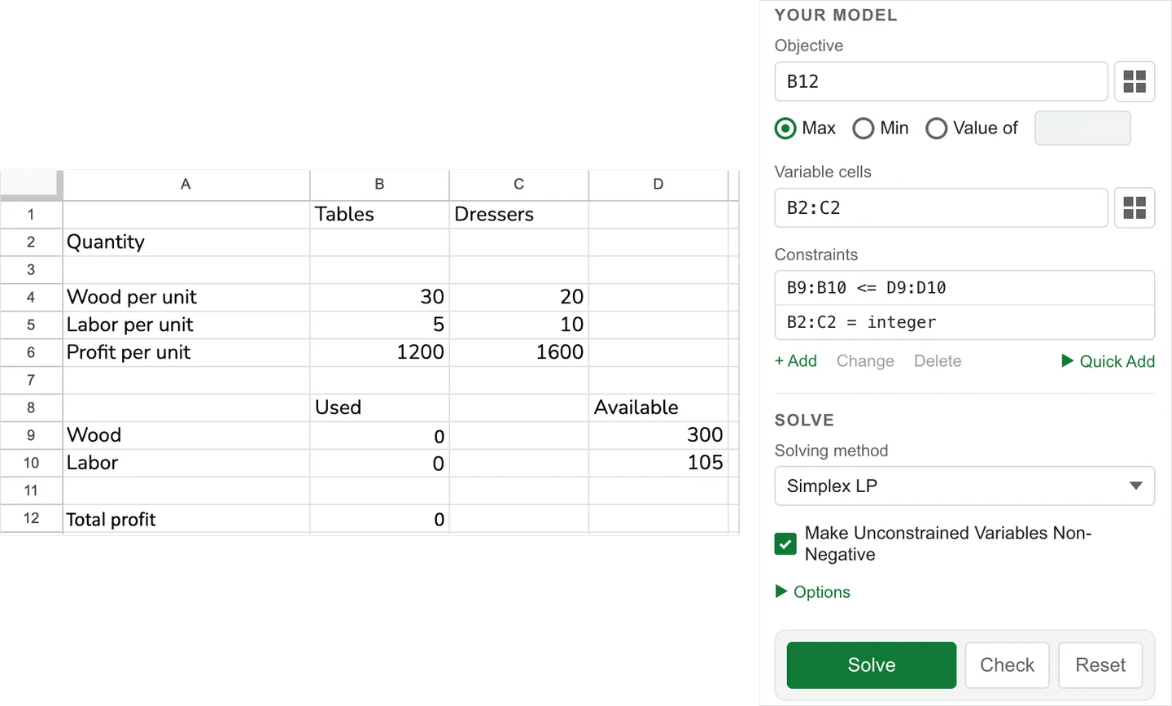
Task: Select constraint B2:C2 = integer
Action: pyautogui.click(x=964, y=322)
